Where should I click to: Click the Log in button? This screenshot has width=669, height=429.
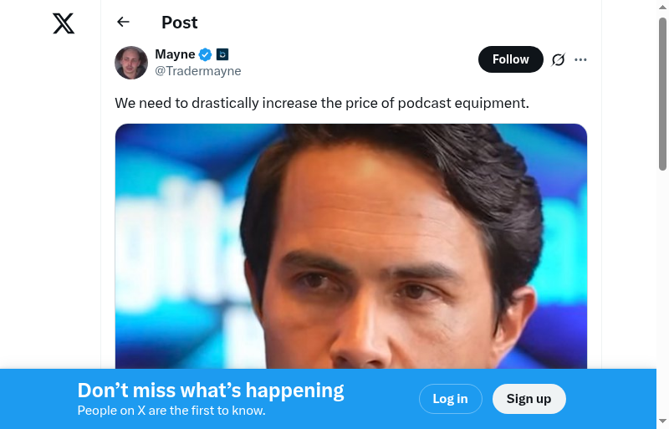[451, 399]
